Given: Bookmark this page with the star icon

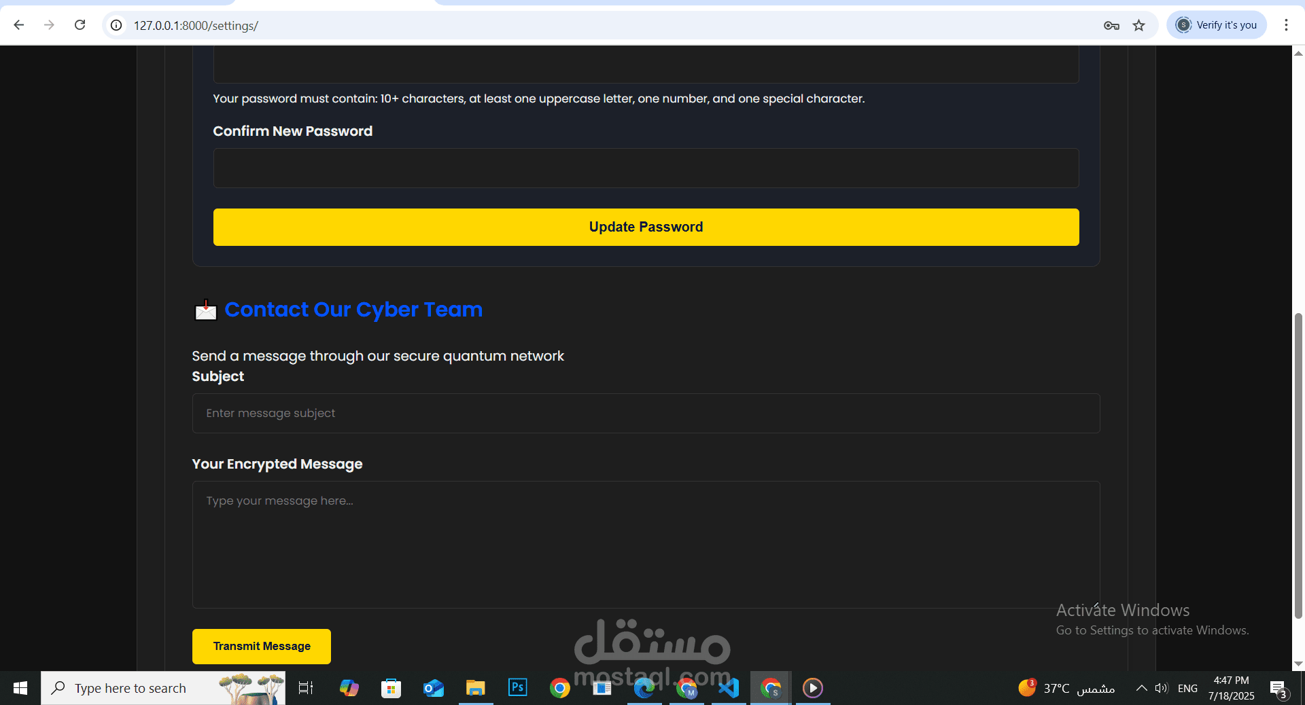Looking at the screenshot, I should [1139, 26].
